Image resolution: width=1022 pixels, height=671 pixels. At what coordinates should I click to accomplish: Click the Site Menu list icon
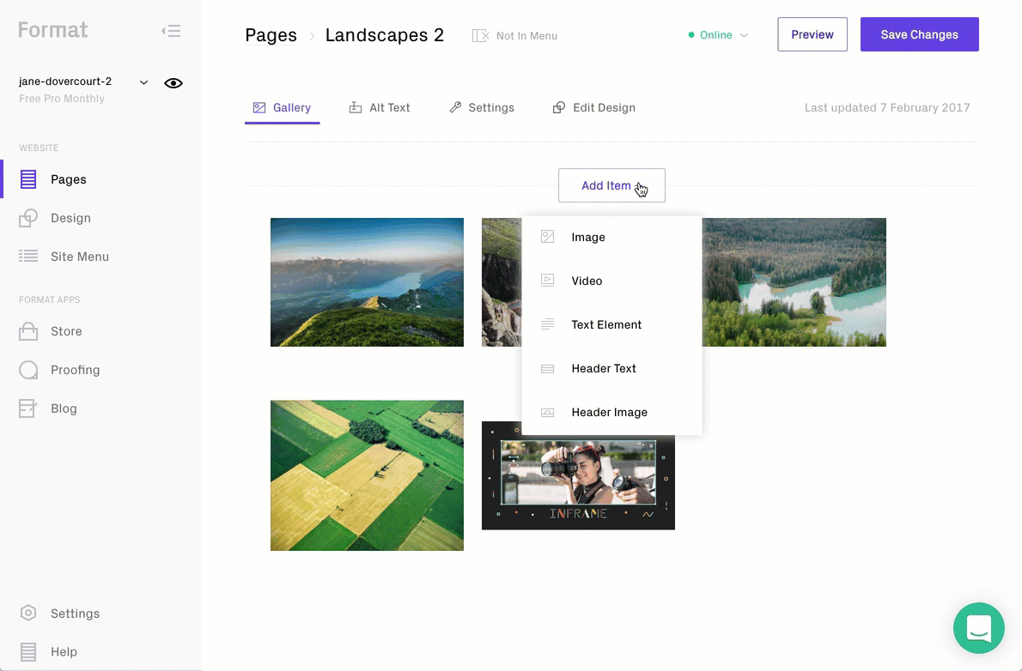(28, 256)
